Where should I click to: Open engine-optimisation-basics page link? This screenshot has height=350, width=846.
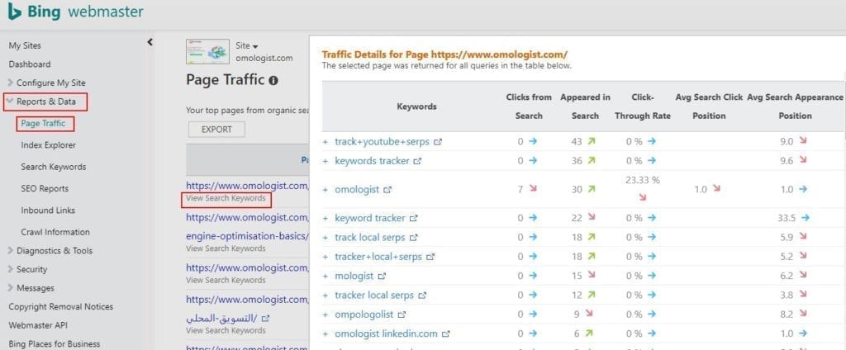(247, 236)
